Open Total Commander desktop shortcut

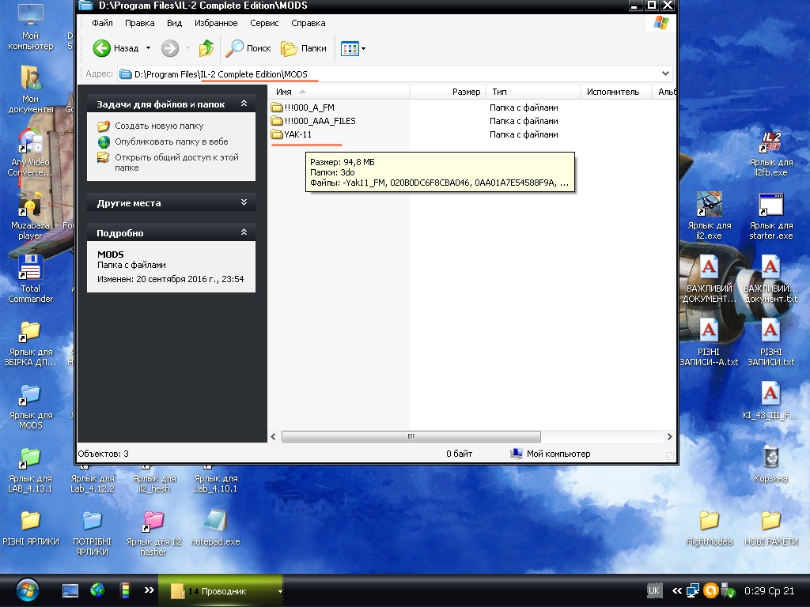[30, 277]
